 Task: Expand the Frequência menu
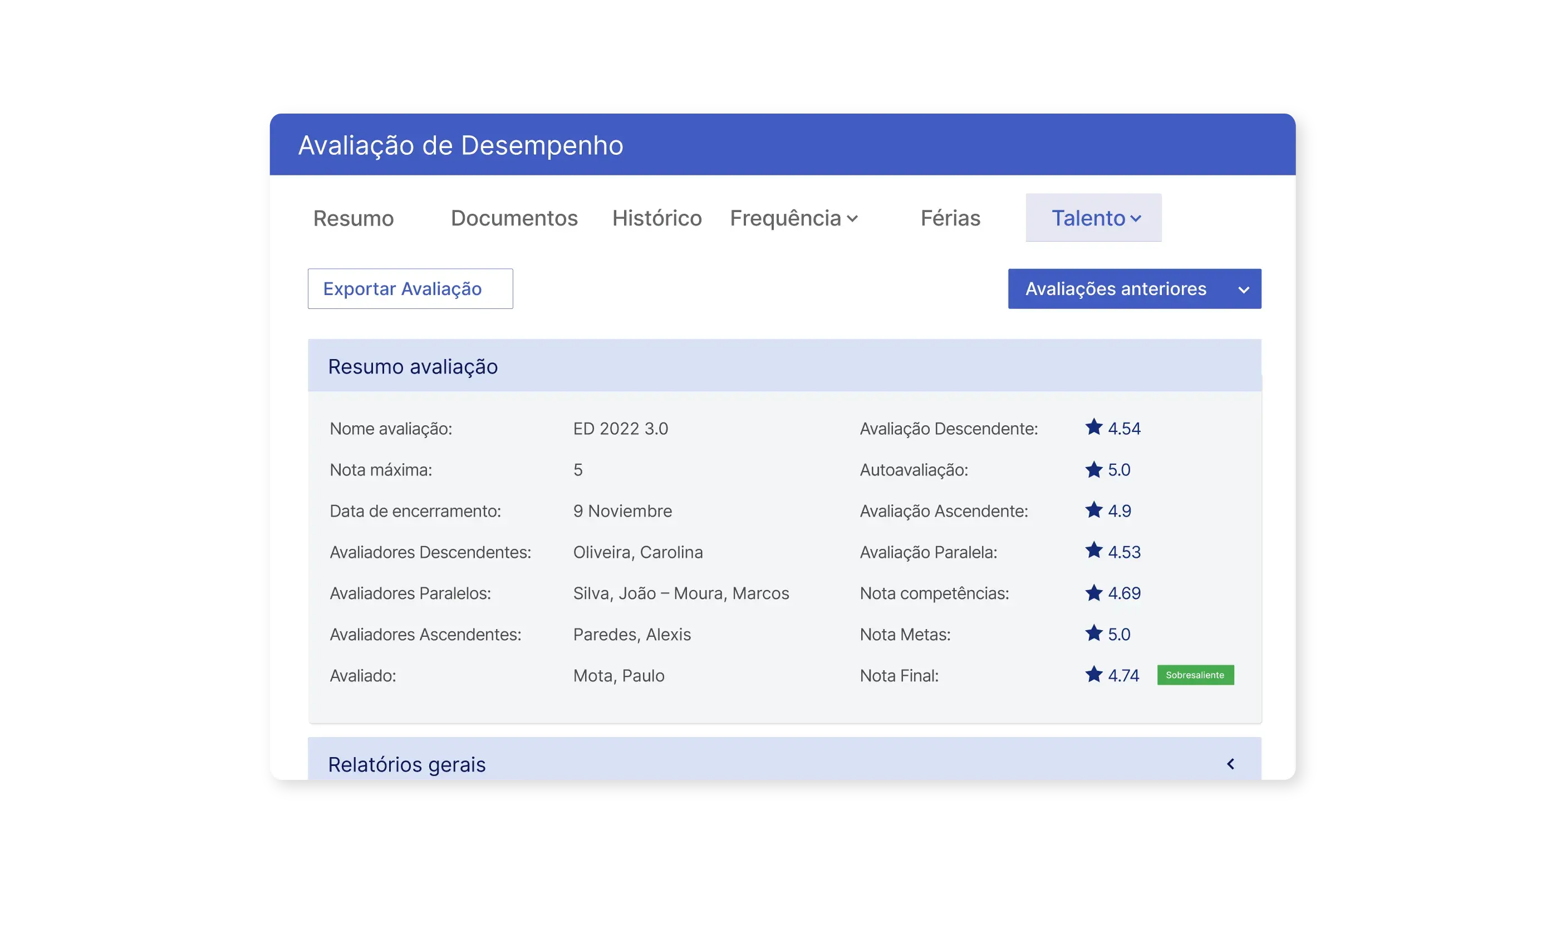(793, 218)
